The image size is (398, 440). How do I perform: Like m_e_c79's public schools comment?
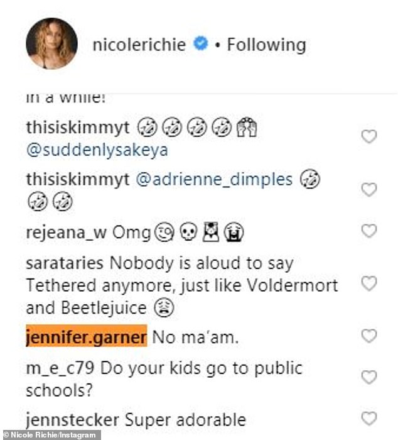[369, 377]
